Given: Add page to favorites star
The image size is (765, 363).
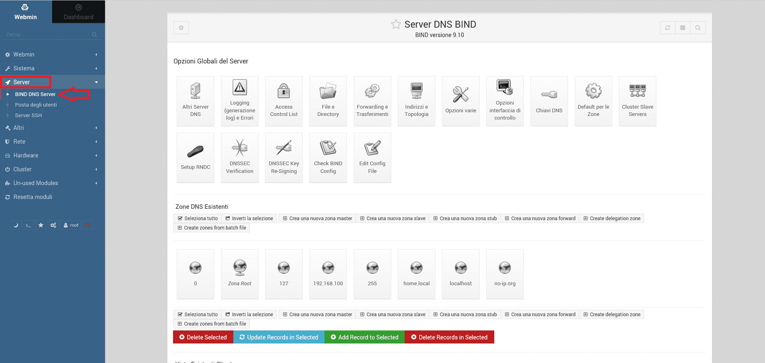Looking at the screenshot, I should coord(396,24).
